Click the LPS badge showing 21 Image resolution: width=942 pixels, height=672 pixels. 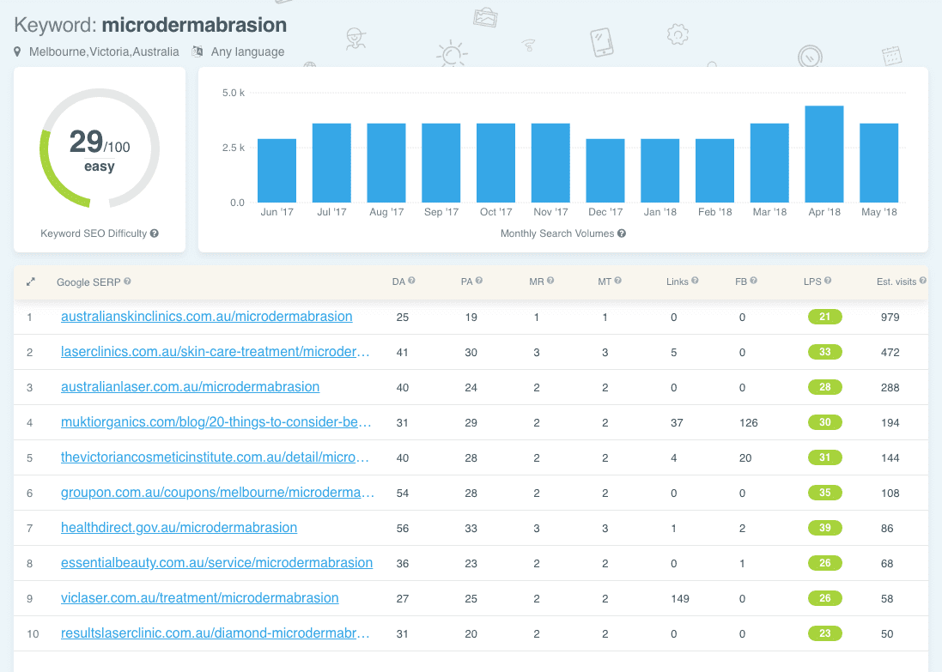[x=825, y=317]
